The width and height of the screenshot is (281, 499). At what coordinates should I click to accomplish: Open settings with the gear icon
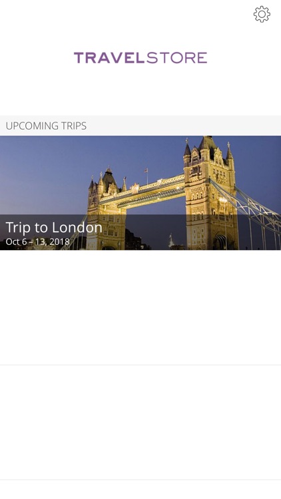point(262,15)
